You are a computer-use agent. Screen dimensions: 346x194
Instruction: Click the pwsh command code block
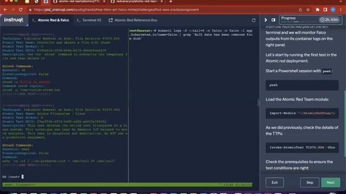pyautogui.click(x=302, y=85)
